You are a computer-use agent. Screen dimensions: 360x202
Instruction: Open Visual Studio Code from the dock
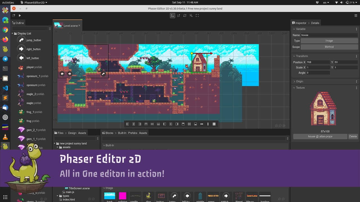pyautogui.click(x=5, y=88)
